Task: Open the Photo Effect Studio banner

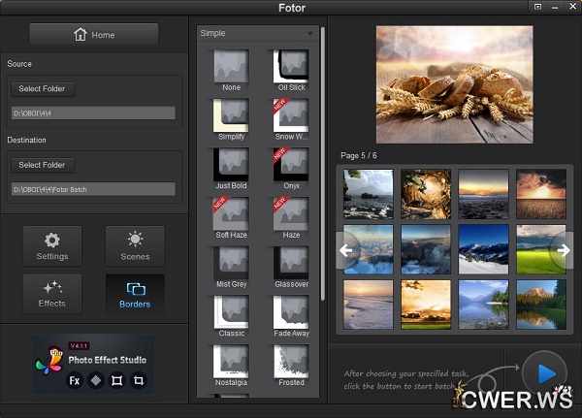Action: [93, 364]
